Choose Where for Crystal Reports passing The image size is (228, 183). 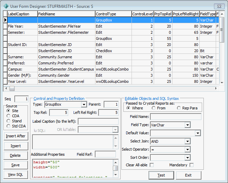[128, 108]
